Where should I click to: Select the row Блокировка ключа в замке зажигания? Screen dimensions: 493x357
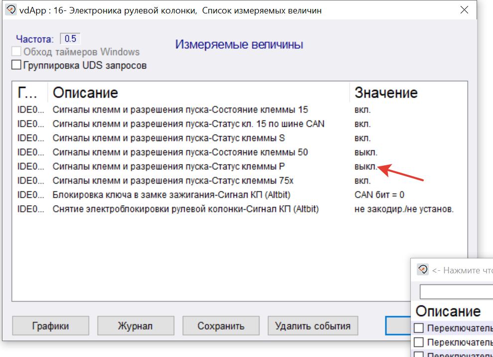point(240,195)
